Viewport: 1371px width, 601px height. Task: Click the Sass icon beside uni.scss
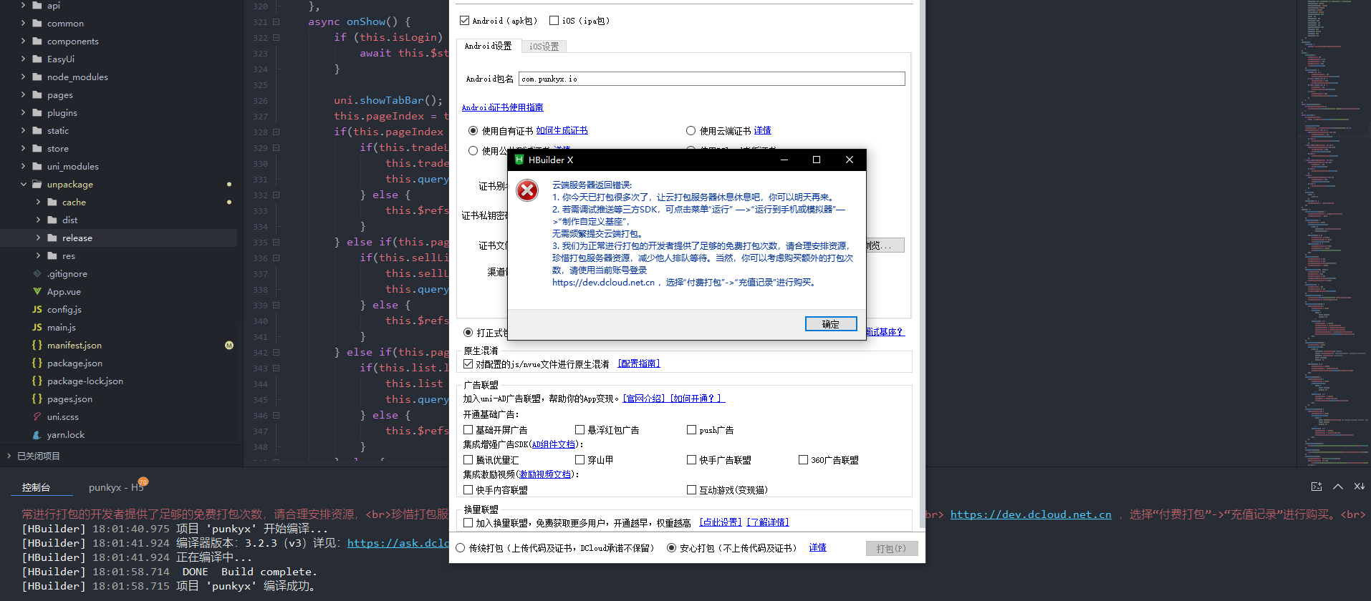click(x=37, y=417)
